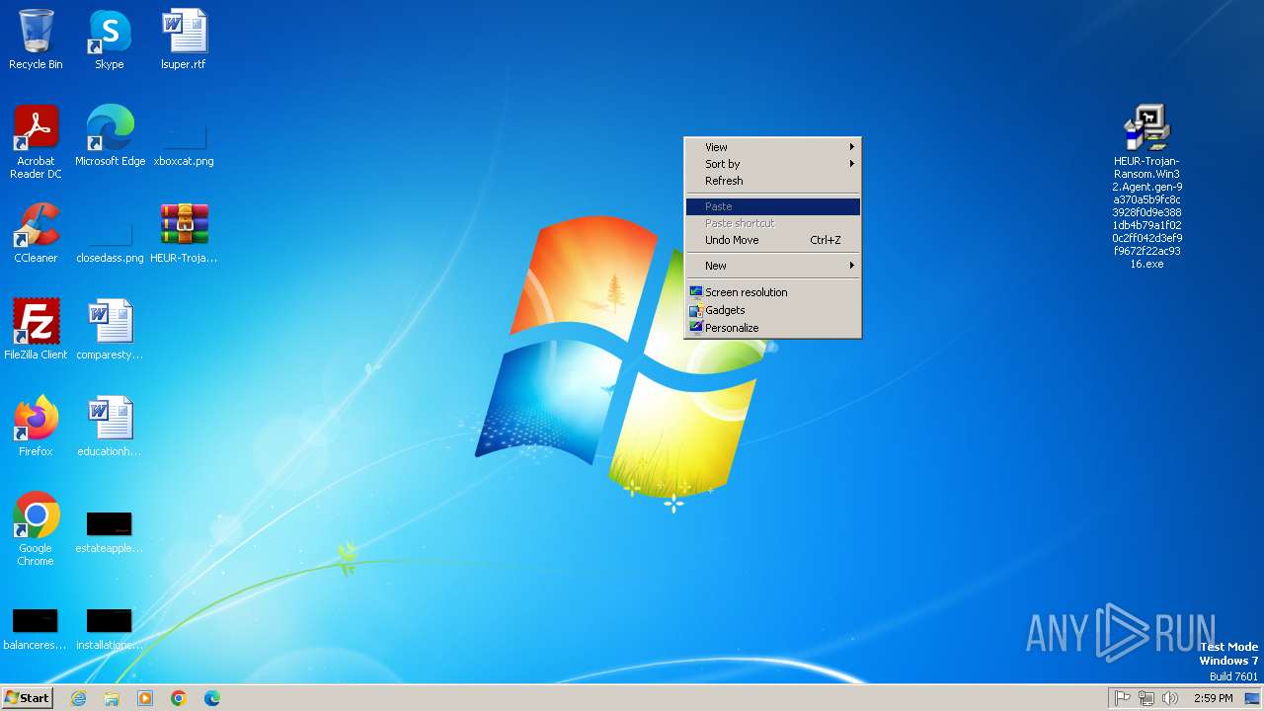1264x711 pixels.
Task: Choose Personalize in the context menu
Action: [772, 328]
